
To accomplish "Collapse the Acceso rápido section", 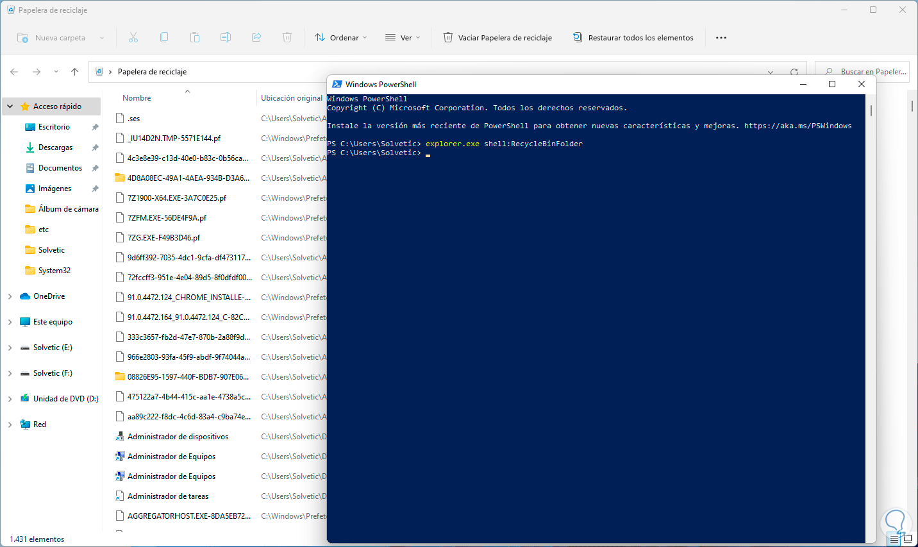I will coord(10,106).
